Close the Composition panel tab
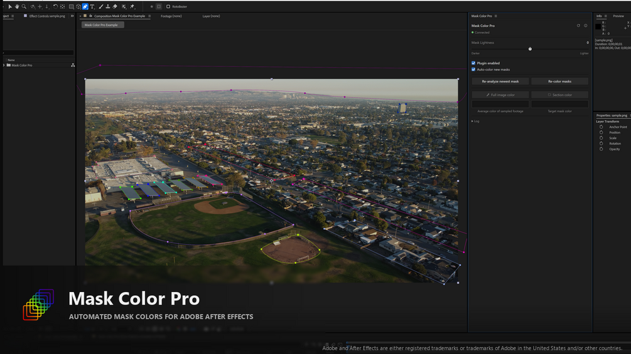 [x=80, y=16]
